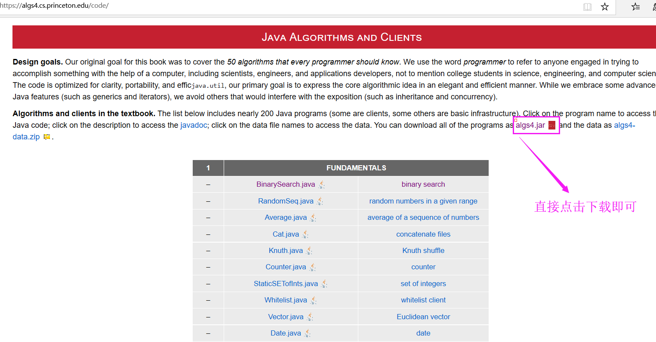This screenshot has width=656, height=342.
Task: Open Counter.java source link
Action: 286,267
